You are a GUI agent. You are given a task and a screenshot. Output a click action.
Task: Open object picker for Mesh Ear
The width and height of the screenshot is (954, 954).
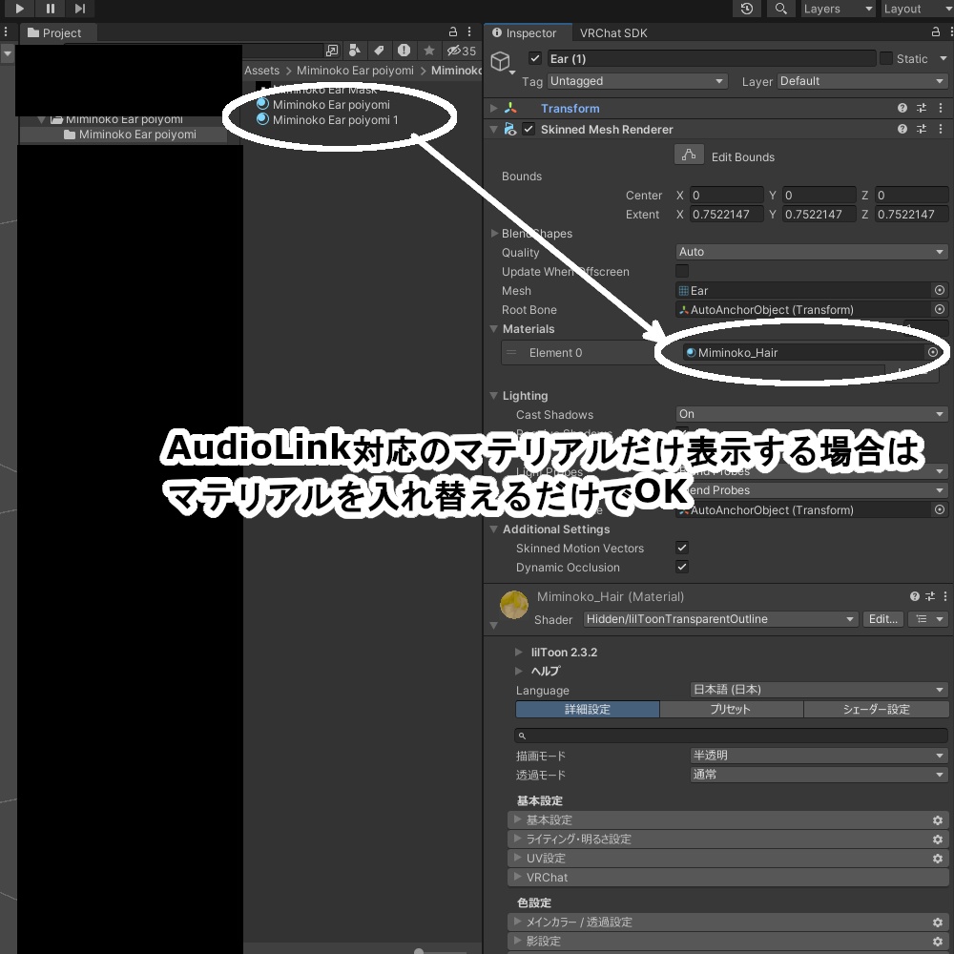(940, 291)
